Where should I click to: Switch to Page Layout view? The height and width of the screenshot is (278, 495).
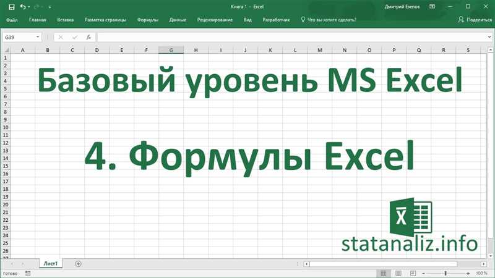click(x=398, y=273)
